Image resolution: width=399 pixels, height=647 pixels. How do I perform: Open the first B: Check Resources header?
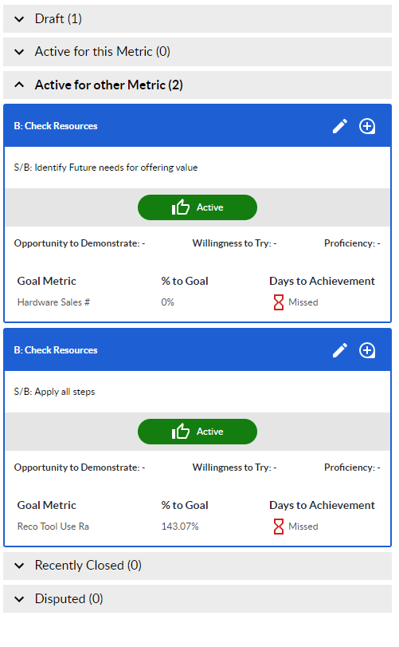56,126
